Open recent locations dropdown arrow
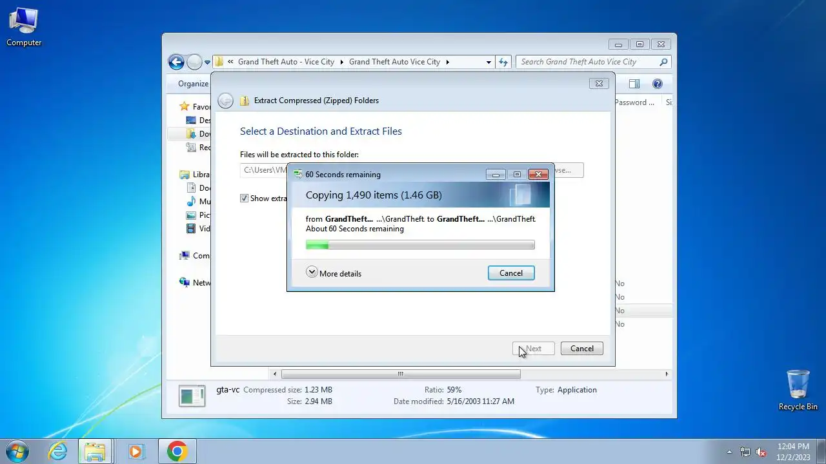This screenshot has height=464, width=826. click(x=207, y=63)
